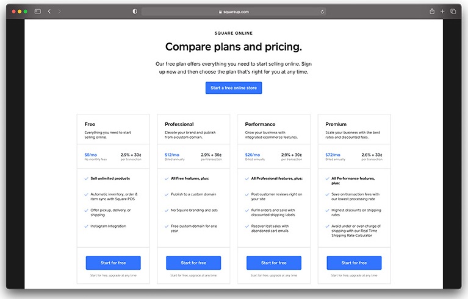Click checkmark beside Publish to a custom domain
This screenshot has width=468, height=299.
(167, 194)
